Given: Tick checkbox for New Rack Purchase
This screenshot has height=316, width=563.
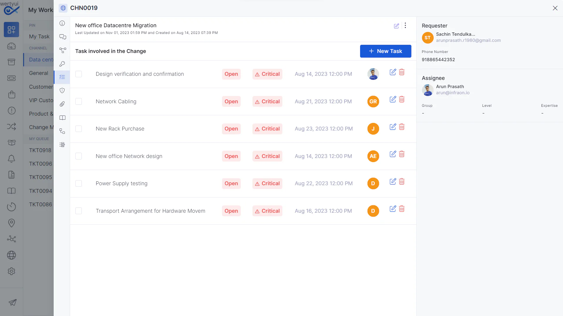Looking at the screenshot, I should click(79, 129).
